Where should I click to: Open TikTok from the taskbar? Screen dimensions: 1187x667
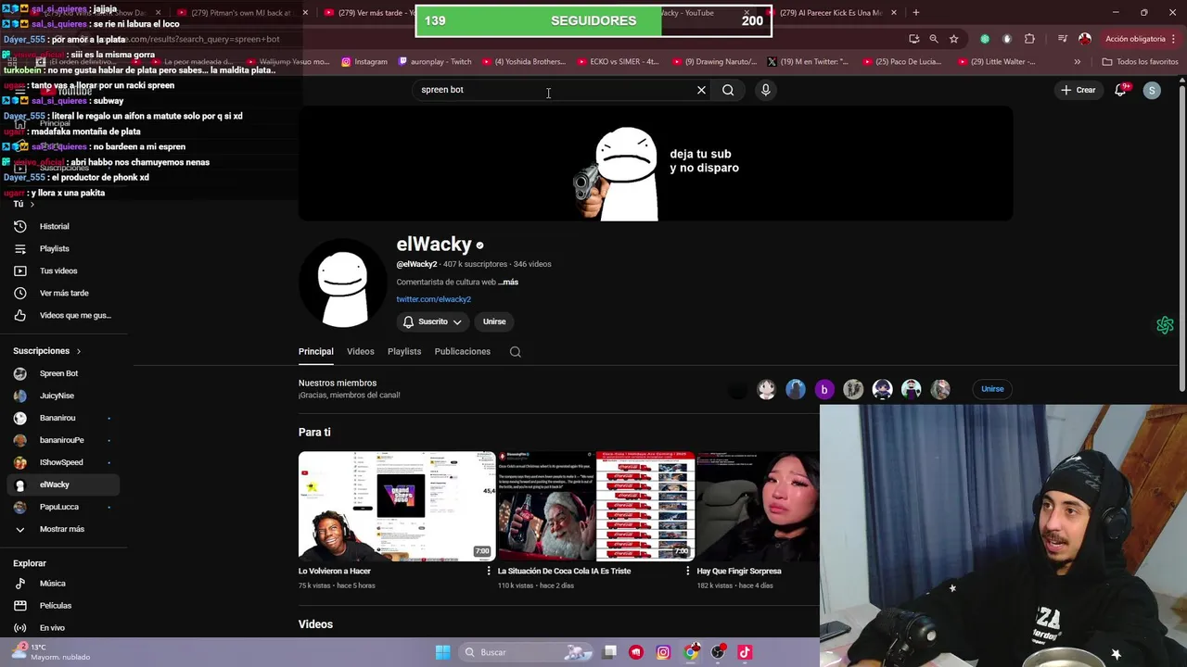click(x=745, y=652)
